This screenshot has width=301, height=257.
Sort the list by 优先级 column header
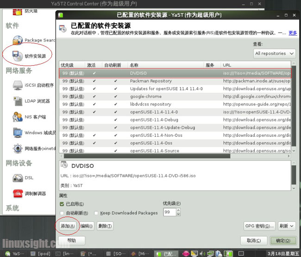point(72,65)
